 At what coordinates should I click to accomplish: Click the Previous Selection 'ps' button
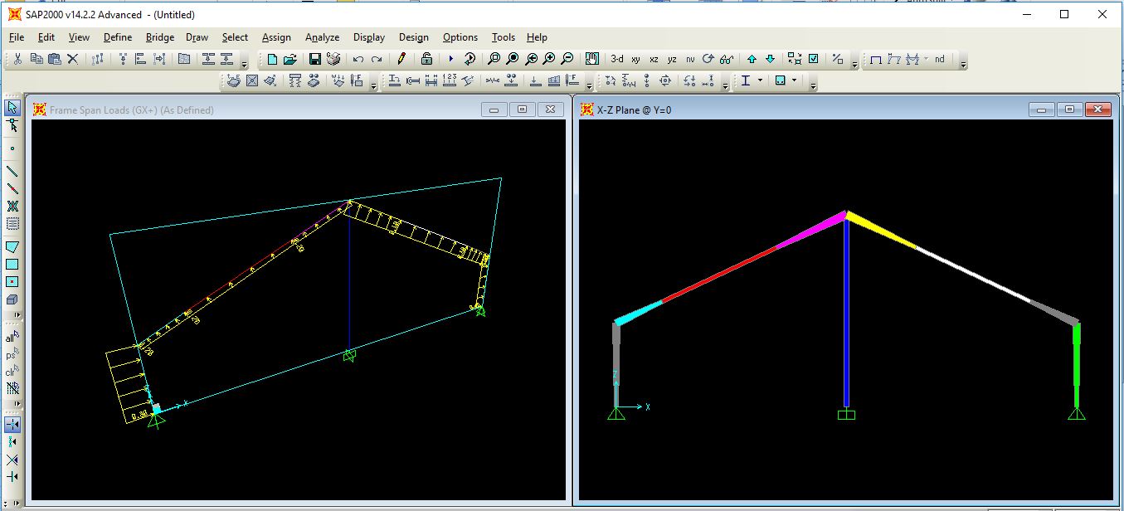pos(12,355)
